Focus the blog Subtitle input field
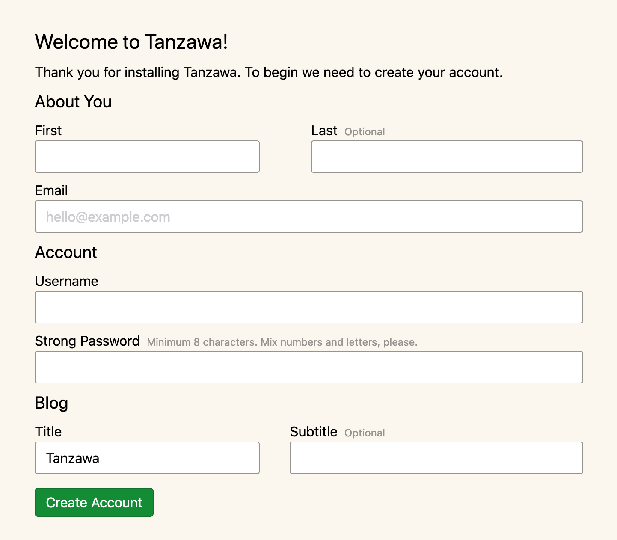This screenshot has height=540, width=617. 436,458
